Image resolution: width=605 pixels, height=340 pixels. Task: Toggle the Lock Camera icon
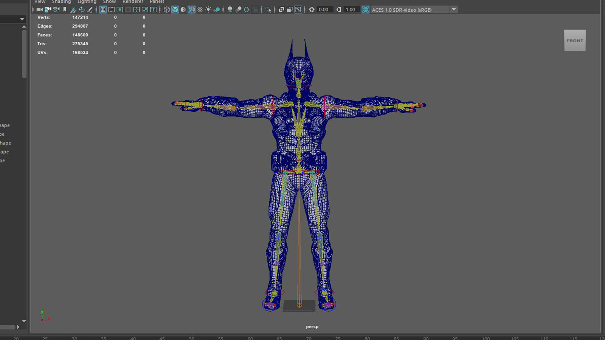[x=48, y=10]
